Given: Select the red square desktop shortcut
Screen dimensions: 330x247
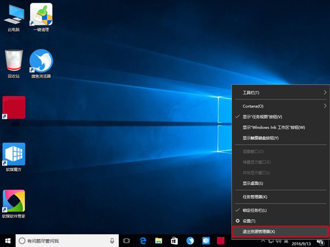Looking at the screenshot, I should pyautogui.click(x=14, y=108).
